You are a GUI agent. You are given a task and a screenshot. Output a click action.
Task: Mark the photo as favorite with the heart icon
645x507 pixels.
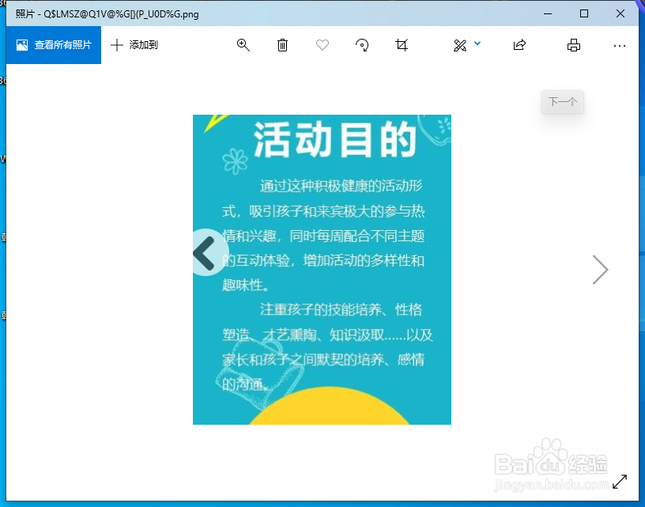322,45
